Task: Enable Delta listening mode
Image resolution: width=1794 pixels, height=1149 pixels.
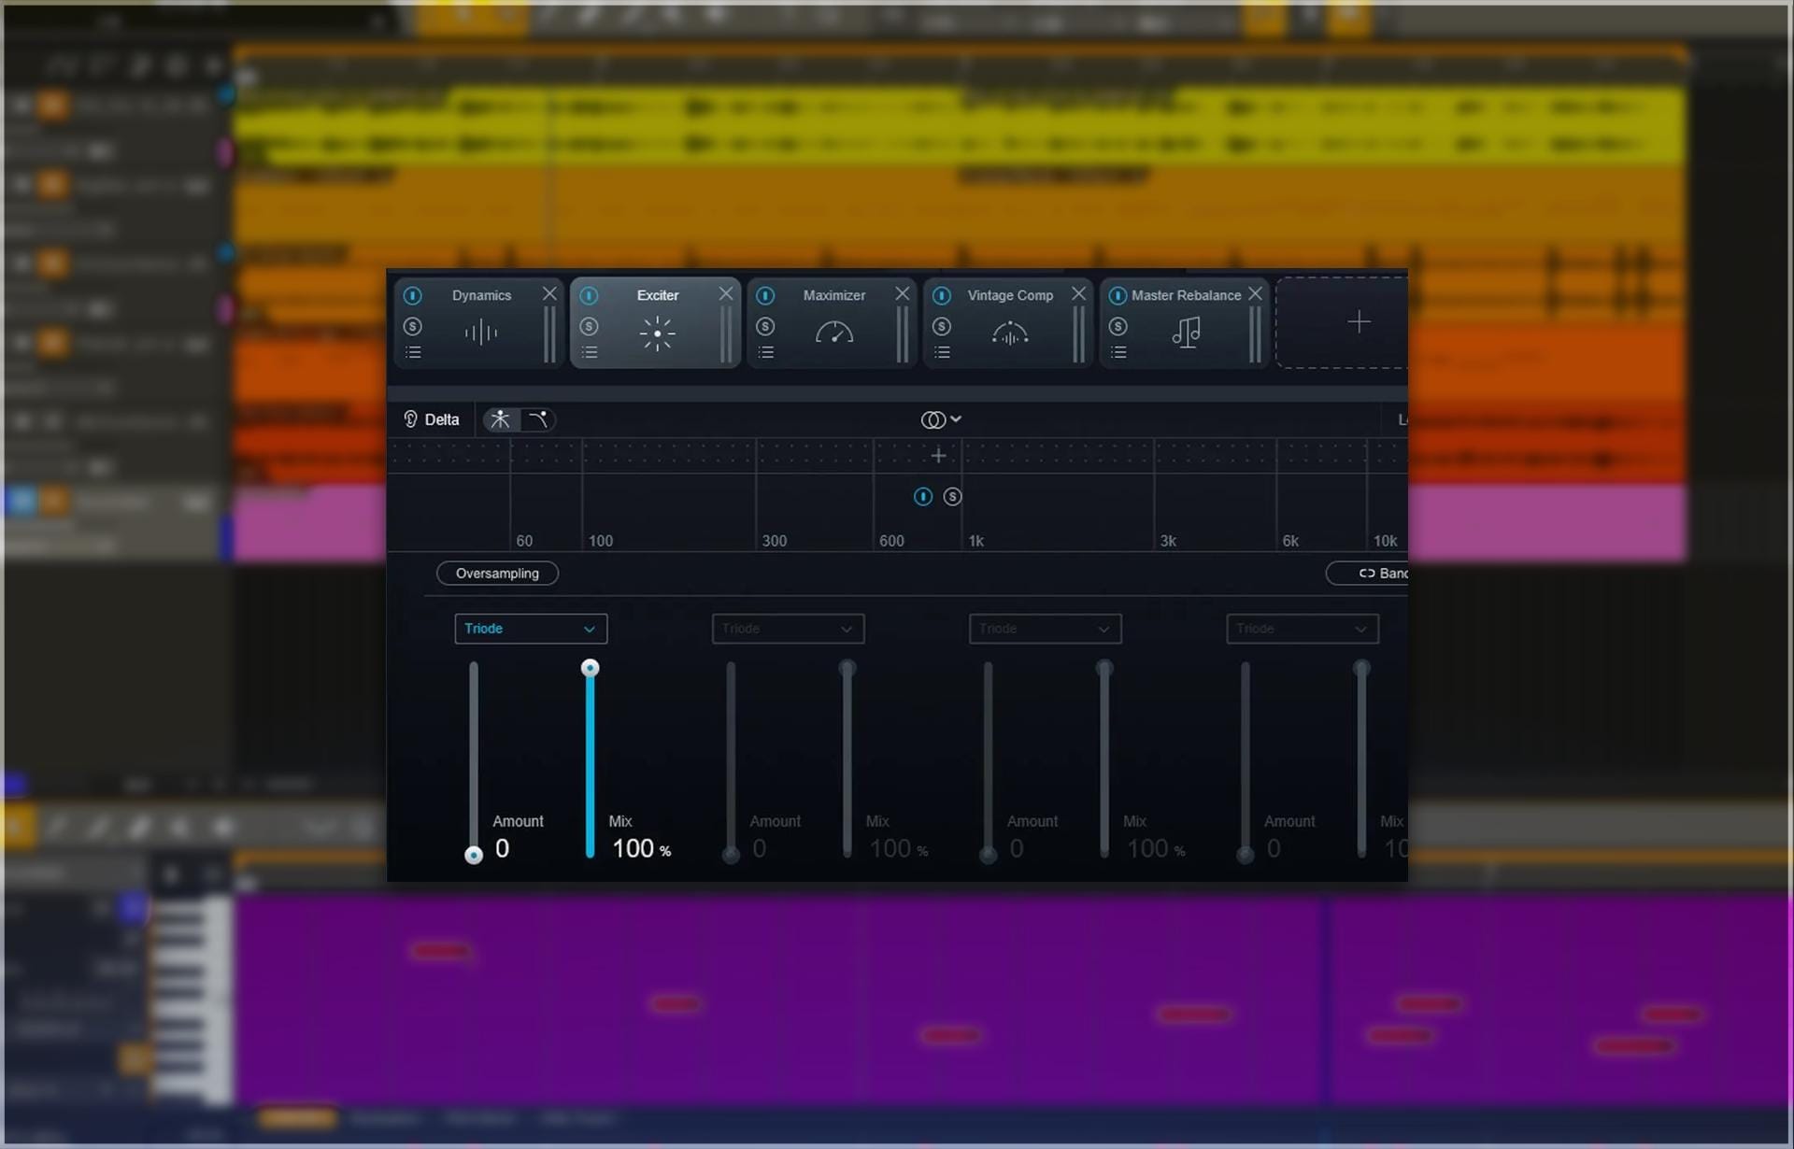Action: pyautogui.click(x=432, y=419)
